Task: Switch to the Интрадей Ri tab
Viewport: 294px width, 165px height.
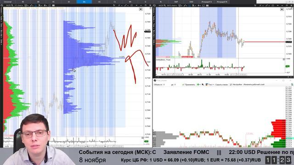Action: [x=222, y=2]
